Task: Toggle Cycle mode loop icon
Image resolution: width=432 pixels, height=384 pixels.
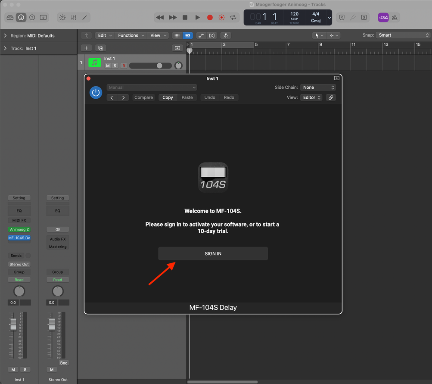Action: point(233,17)
